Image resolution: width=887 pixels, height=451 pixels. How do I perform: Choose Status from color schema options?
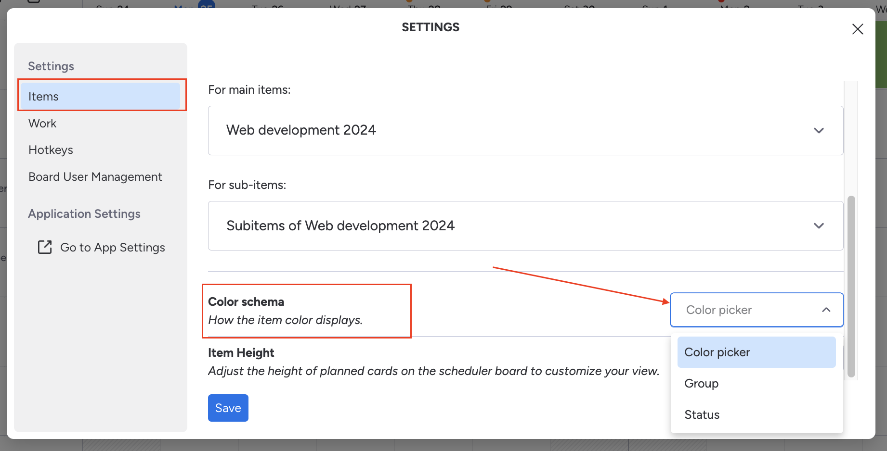coord(702,415)
